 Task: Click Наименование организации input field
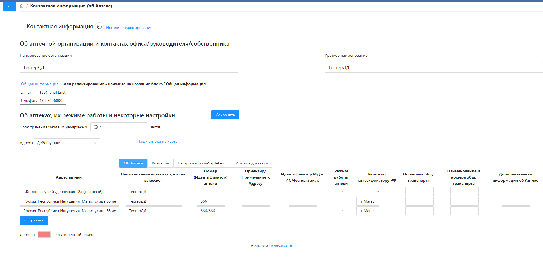pos(129,67)
